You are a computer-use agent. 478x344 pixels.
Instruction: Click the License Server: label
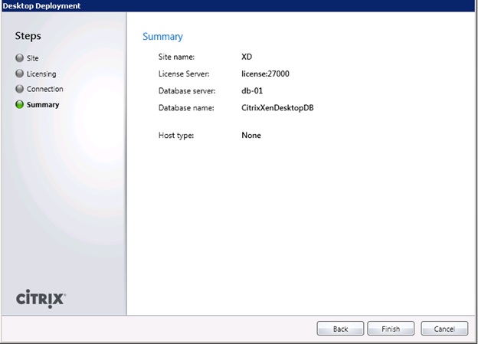(184, 74)
